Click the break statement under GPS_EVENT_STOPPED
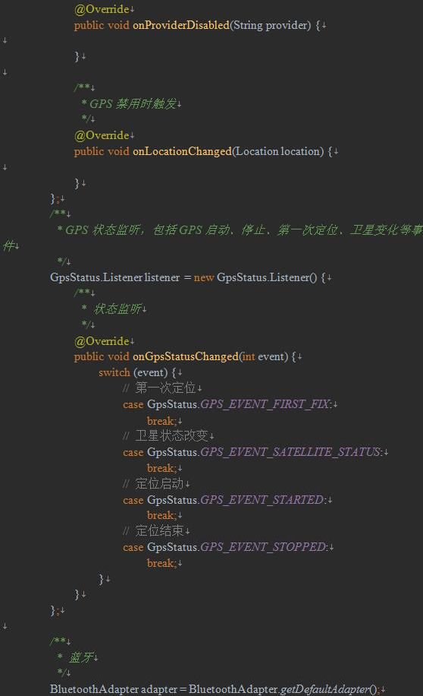This screenshot has width=423, height=696. tap(161, 563)
